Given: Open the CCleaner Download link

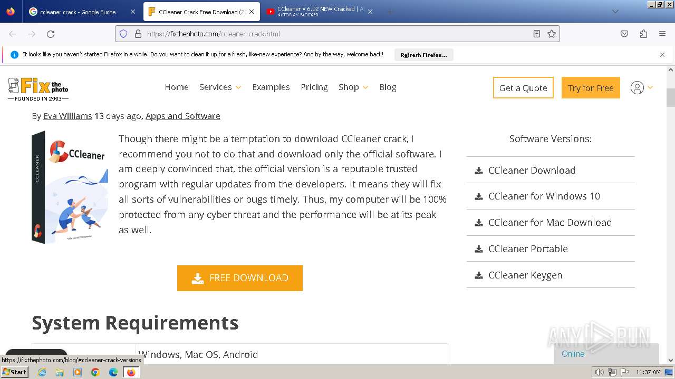Looking at the screenshot, I should coord(532,170).
